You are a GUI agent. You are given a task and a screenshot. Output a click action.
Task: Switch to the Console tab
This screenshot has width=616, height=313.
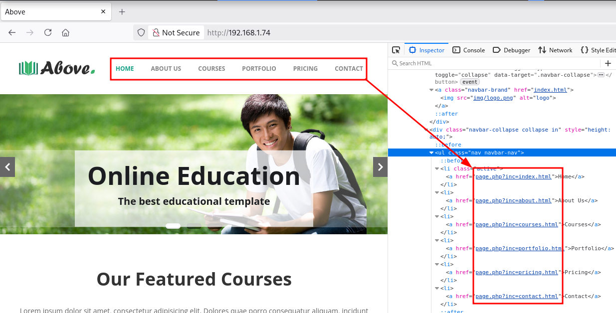[x=468, y=50]
